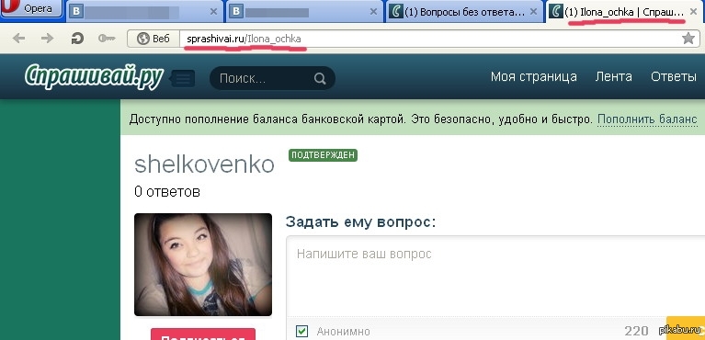Click the Спрашивай.ру logo
This screenshot has width=705, height=340.
pos(94,76)
